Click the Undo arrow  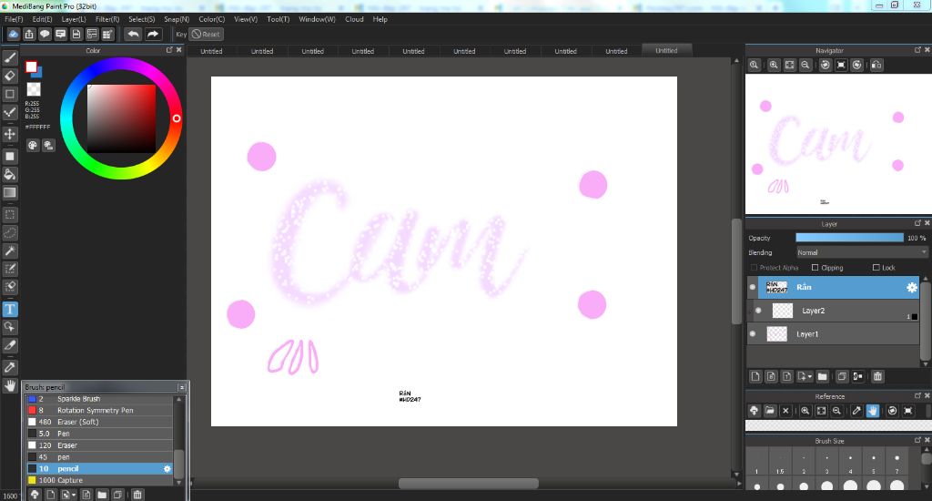pos(133,35)
